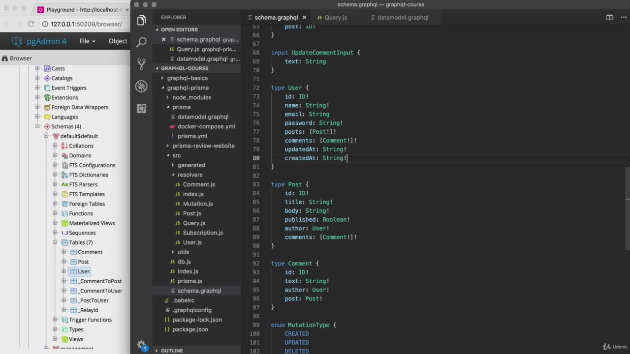Close schema.graphql in Open Editors list
Image resolution: width=630 pixels, height=354 pixels.
[x=164, y=39]
